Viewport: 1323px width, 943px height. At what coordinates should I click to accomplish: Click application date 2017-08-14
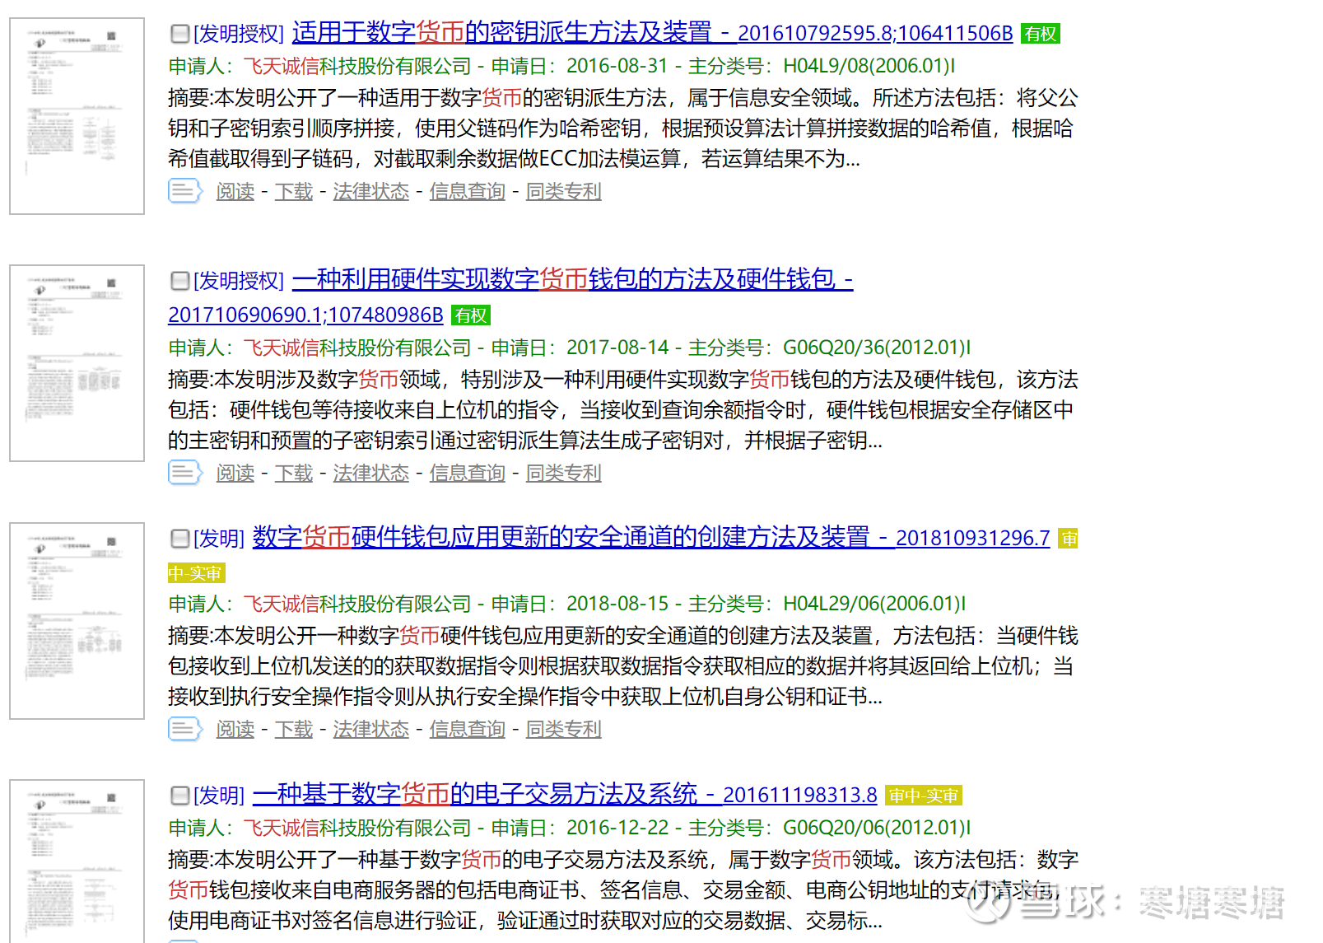pyautogui.click(x=617, y=348)
